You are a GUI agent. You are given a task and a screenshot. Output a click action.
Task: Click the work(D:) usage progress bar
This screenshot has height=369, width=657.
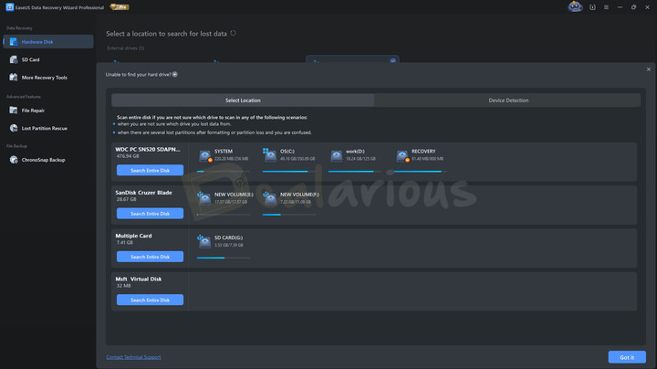click(355, 172)
